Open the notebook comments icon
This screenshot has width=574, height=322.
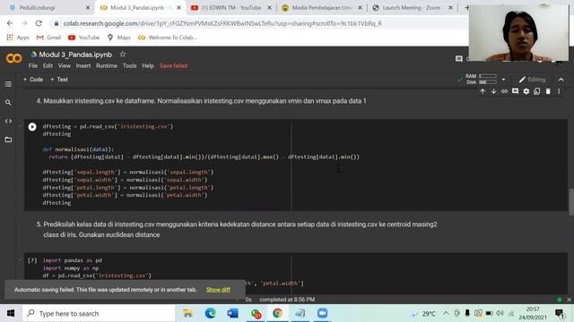(x=458, y=59)
